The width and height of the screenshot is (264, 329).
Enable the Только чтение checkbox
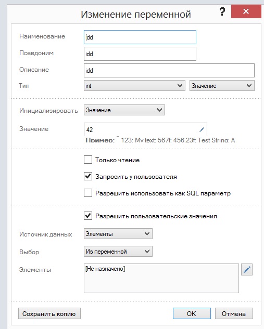[x=88, y=160]
